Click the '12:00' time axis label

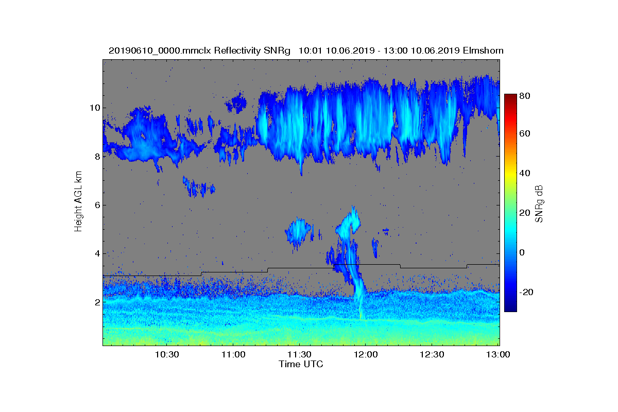366,355
